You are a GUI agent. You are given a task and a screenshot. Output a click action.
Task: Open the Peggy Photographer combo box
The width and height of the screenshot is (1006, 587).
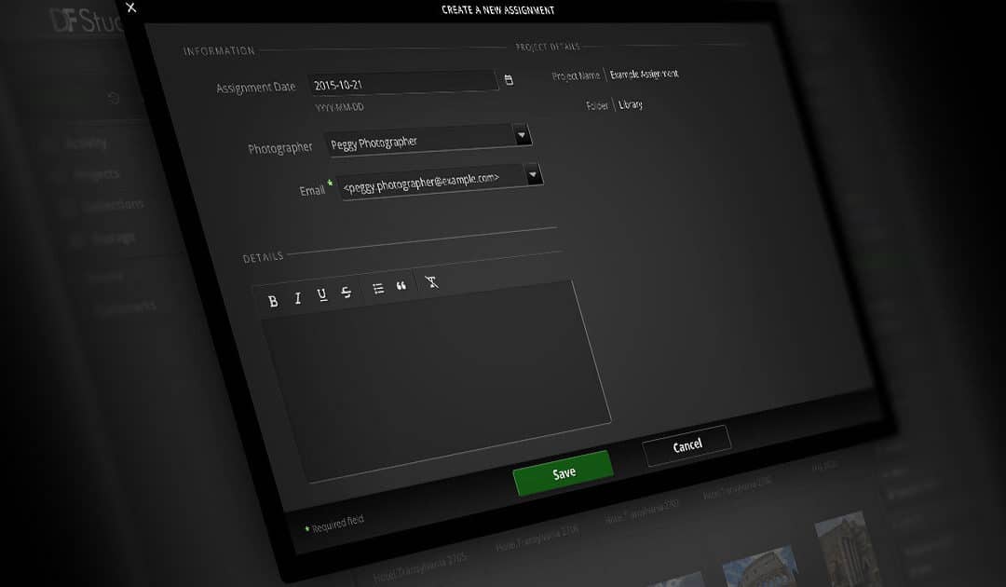428,140
